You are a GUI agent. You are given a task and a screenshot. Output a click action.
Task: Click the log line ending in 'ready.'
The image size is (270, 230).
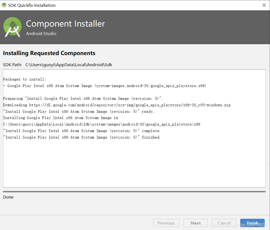tap(79, 111)
